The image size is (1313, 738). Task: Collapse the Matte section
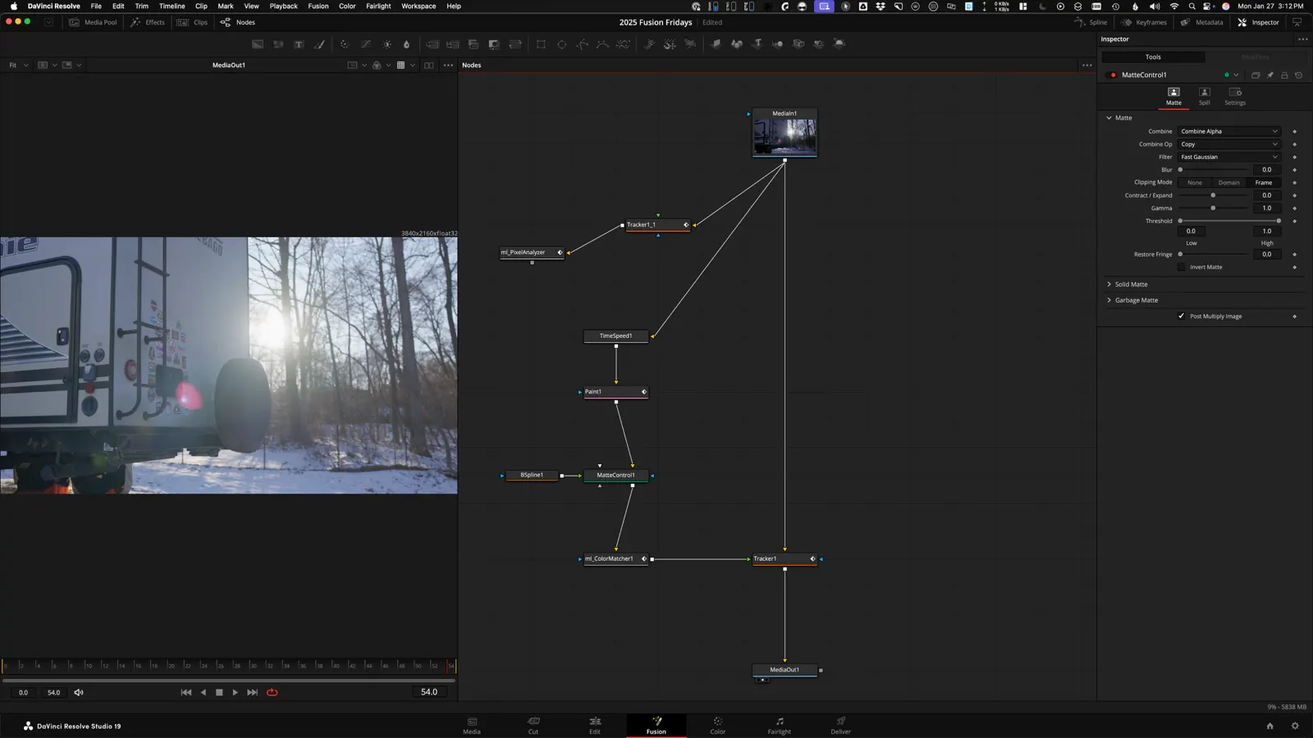1109,118
